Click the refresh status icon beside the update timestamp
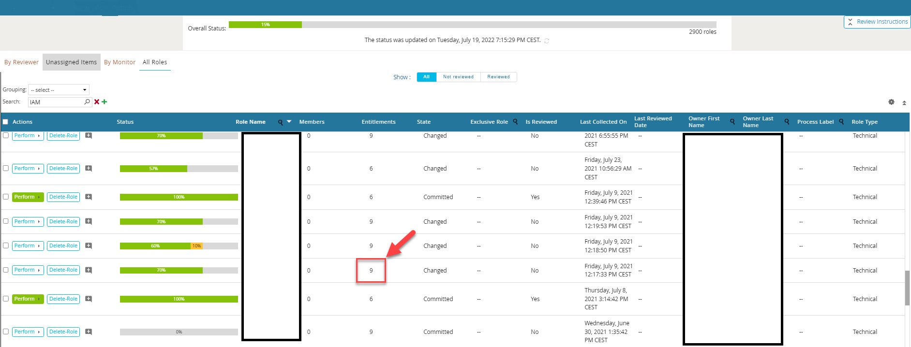 (547, 41)
